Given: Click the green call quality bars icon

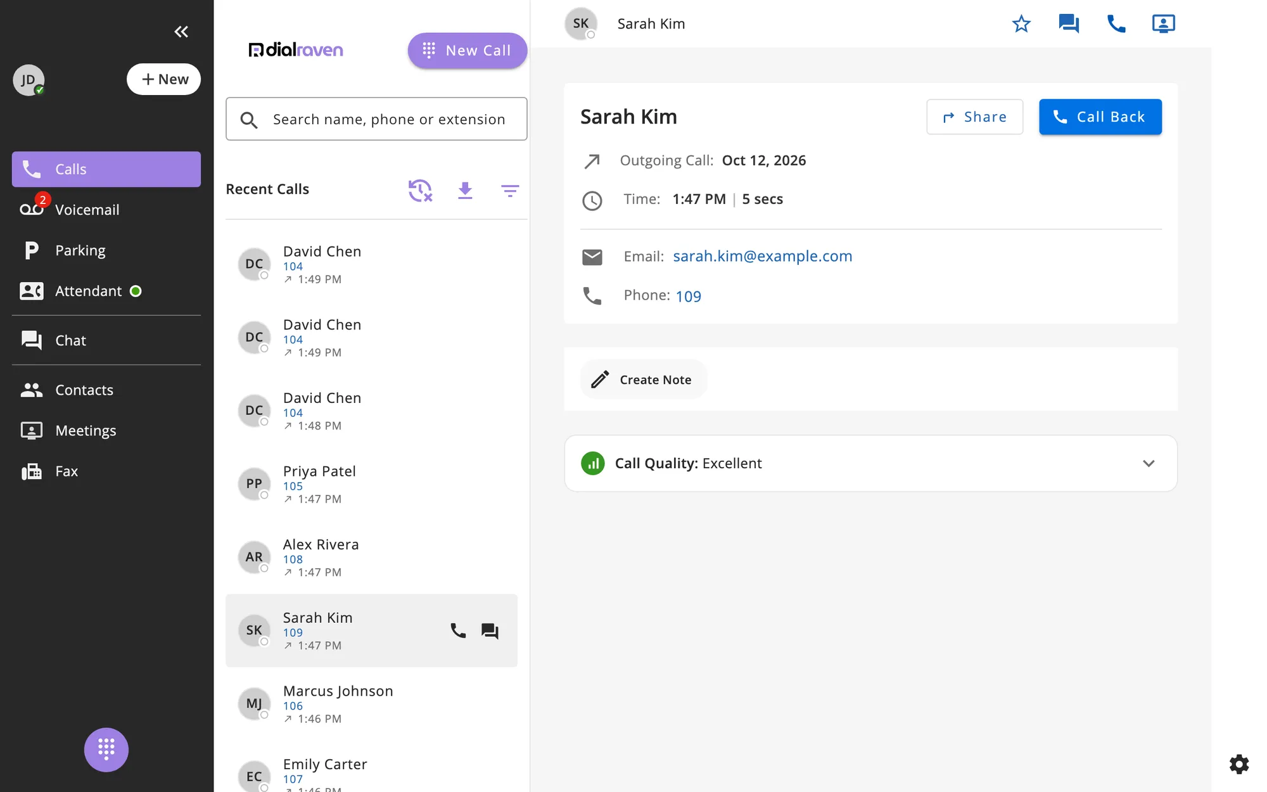Looking at the screenshot, I should 593,463.
